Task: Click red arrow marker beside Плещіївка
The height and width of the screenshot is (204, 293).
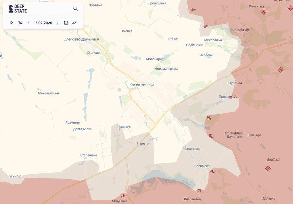Action: 212,172
